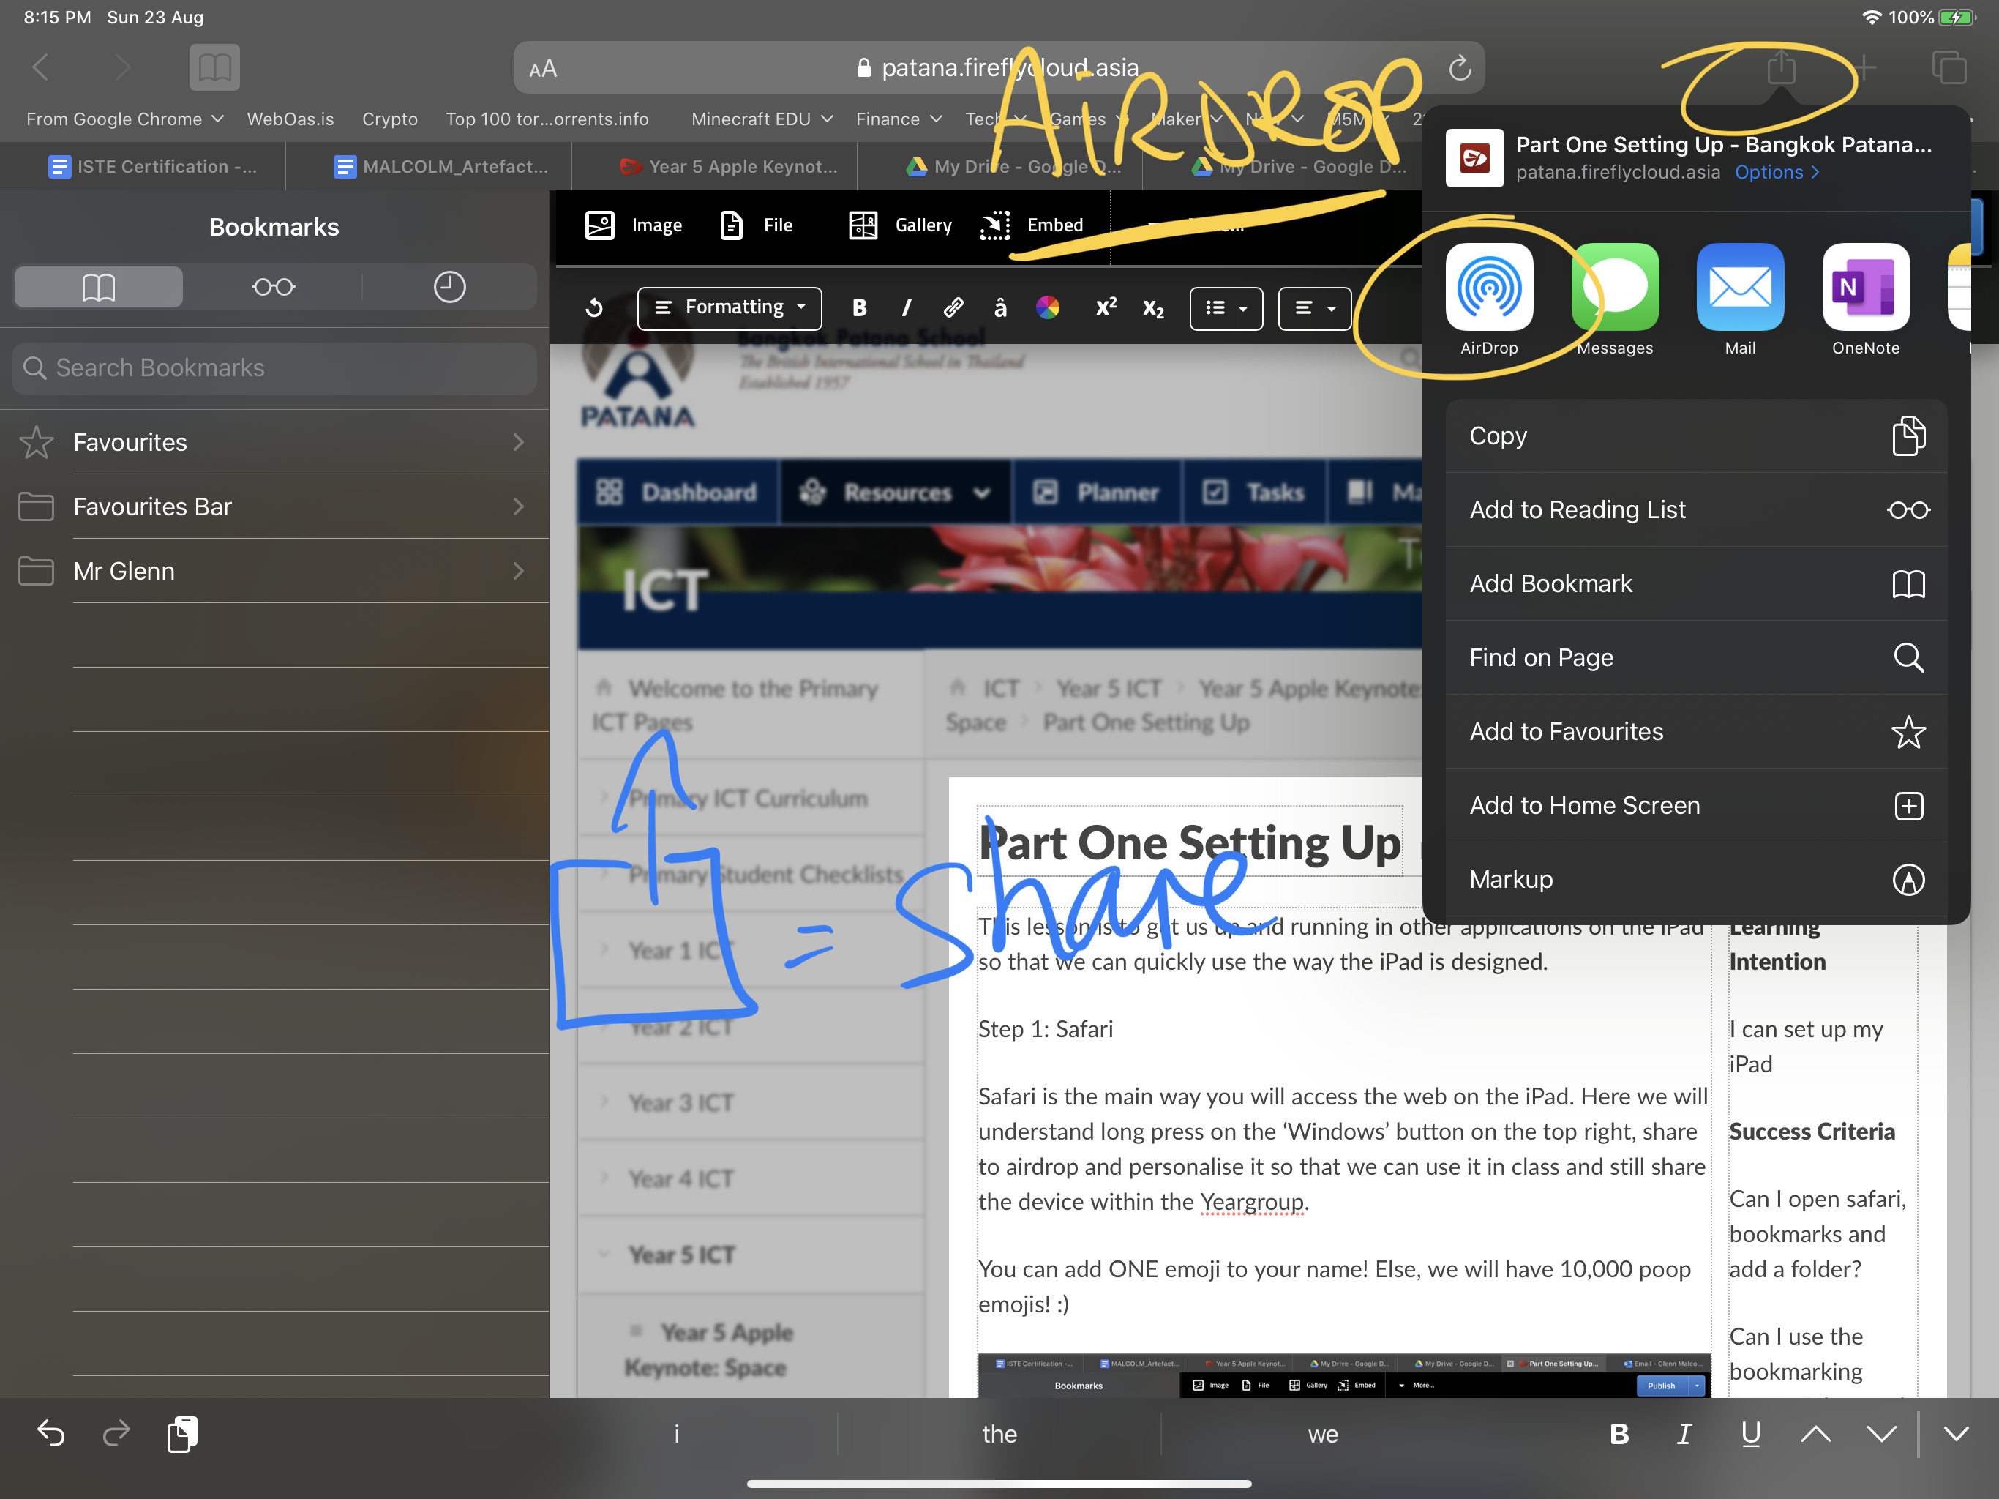The height and width of the screenshot is (1499, 1999).
Task: Reload the page with the refresh icon
Action: 1460,68
